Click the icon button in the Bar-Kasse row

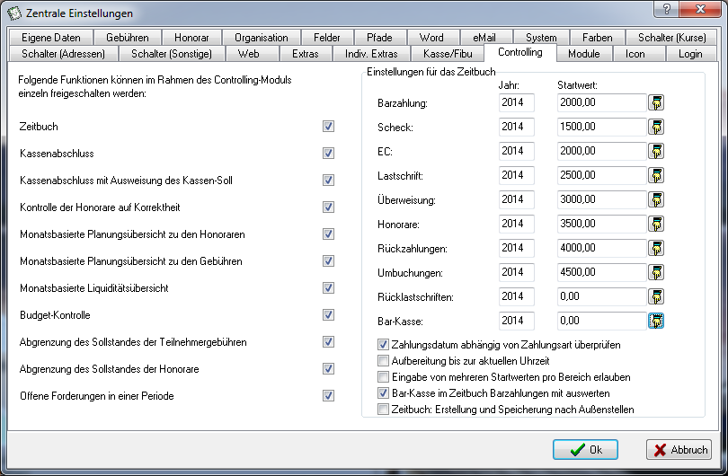tap(656, 321)
